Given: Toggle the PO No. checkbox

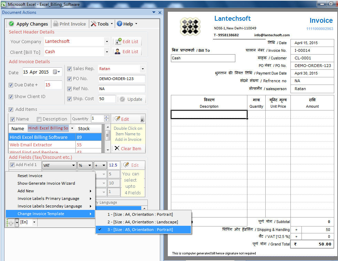Looking at the screenshot, I should [69, 79].
